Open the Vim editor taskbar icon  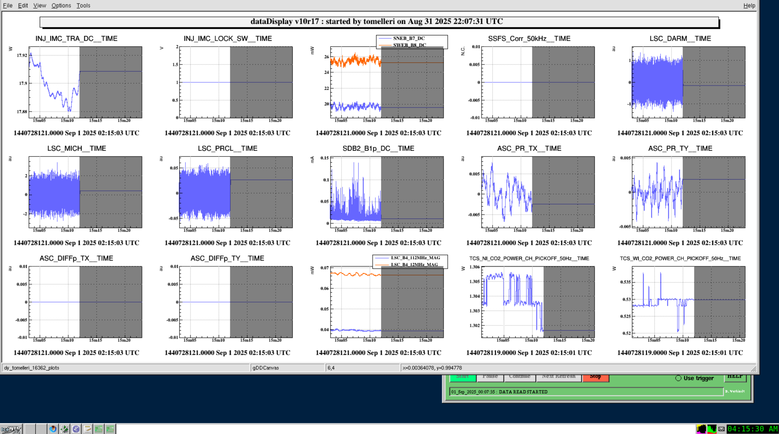[64, 429]
